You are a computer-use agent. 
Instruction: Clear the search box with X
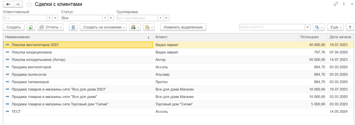[308, 27]
